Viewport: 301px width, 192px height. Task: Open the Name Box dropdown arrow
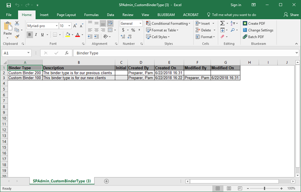coord(28,53)
